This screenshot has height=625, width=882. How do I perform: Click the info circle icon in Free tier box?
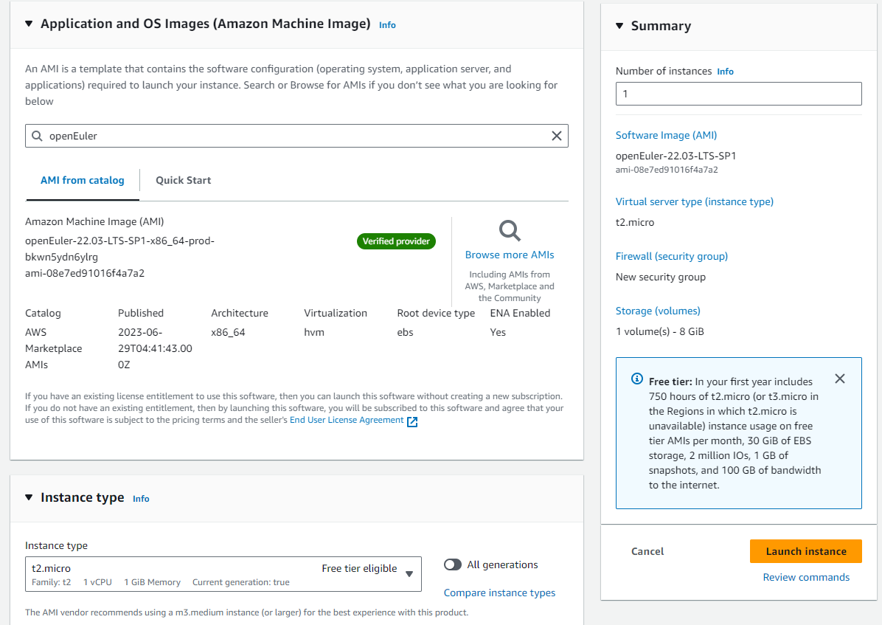(x=636, y=379)
